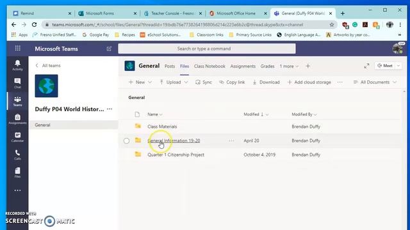Switch to the Grades tab

[x=267, y=66]
